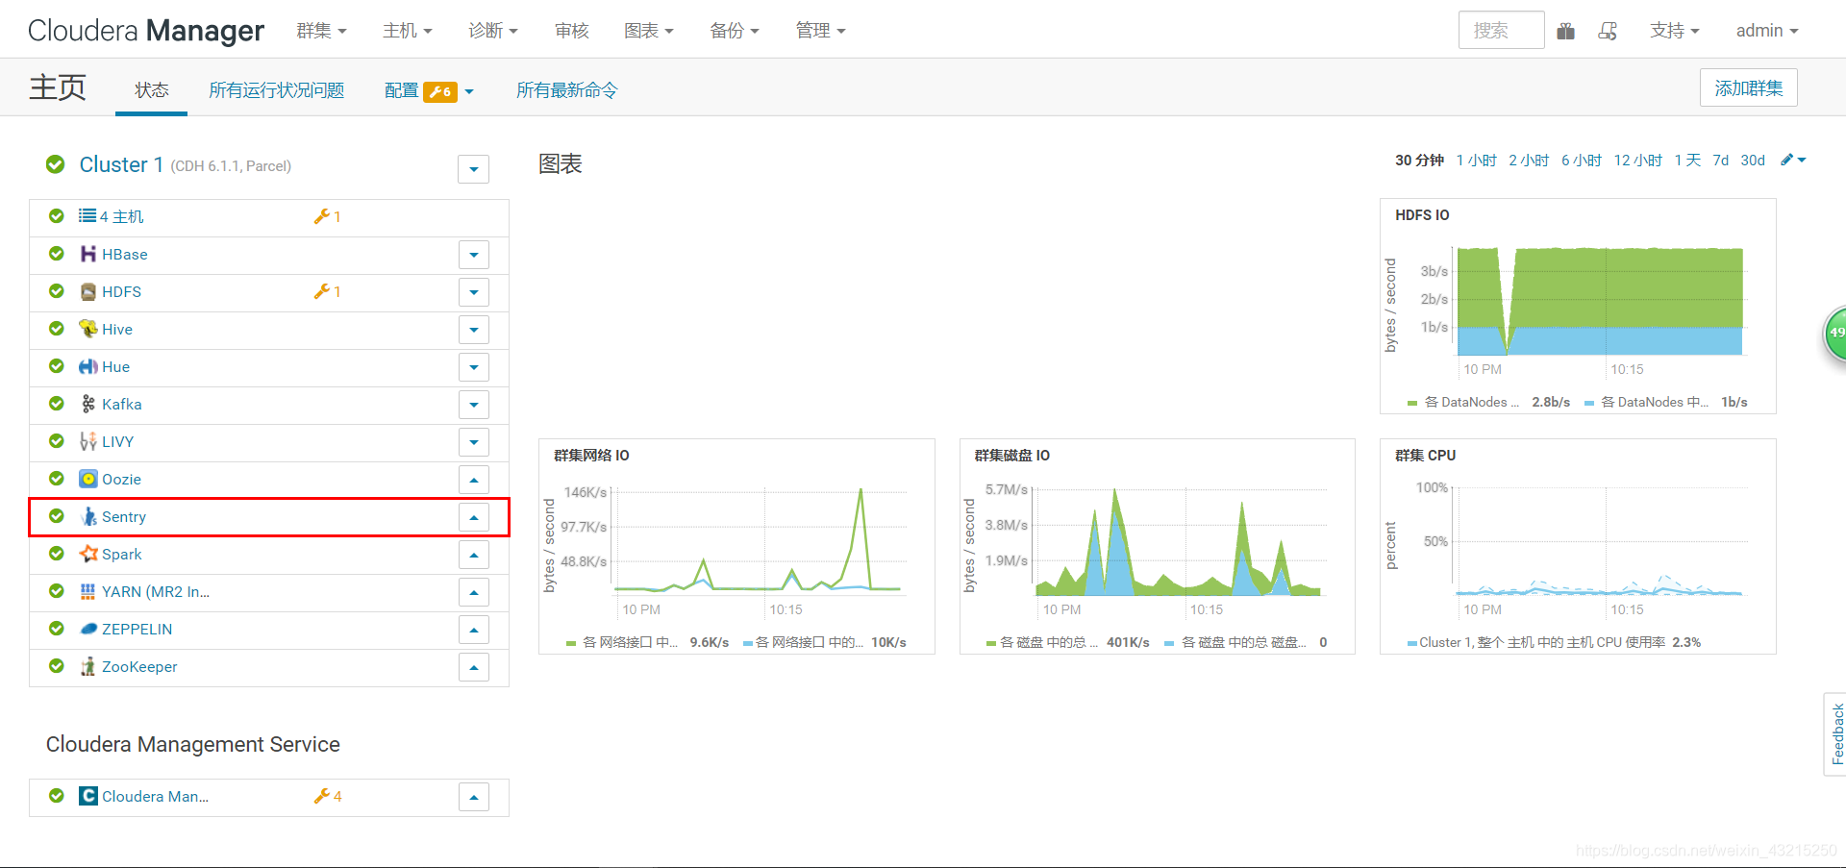Open YARN actions dropdown arrow
The height and width of the screenshot is (868, 1846).
click(x=473, y=592)
